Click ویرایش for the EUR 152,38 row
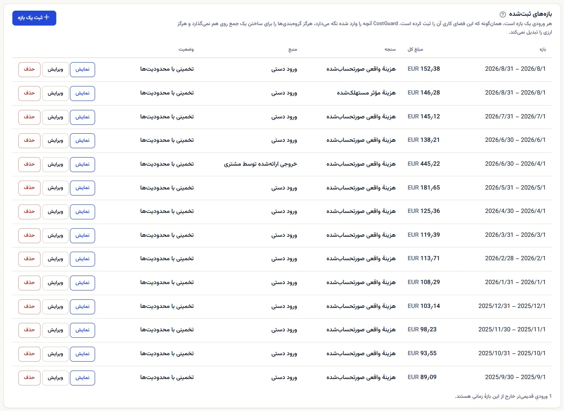 click(55, 69)
